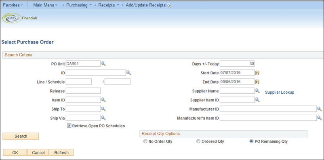Toggle Retrieve Open PO Schedules checkbox
Screen dimensions: 324x160
(69, 126)
